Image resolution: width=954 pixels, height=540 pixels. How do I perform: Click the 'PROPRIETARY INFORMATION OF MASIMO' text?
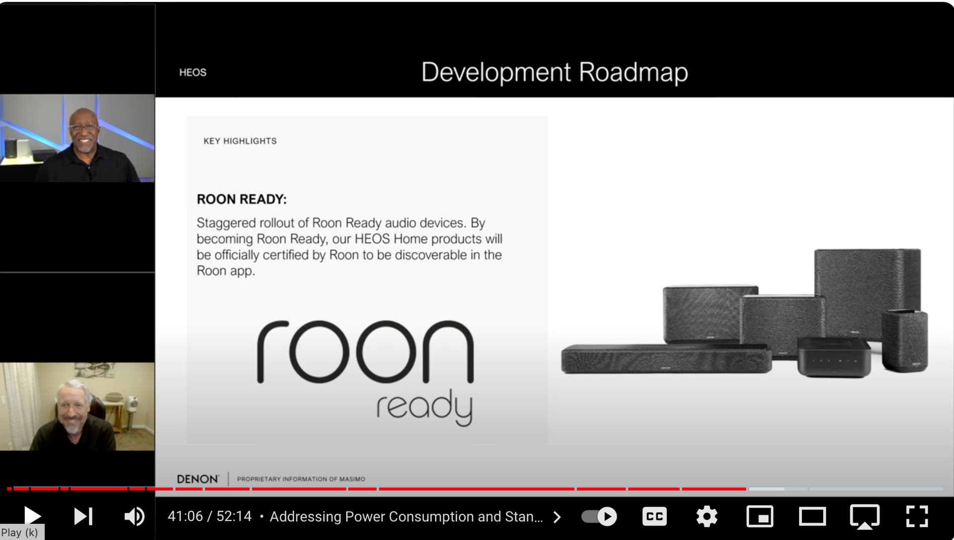tap(301, 479)
